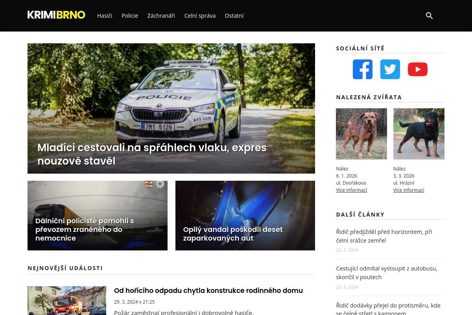Open the Záchranáři menu item
Screen dimensions: 472x315
click(x=161, y=16)
